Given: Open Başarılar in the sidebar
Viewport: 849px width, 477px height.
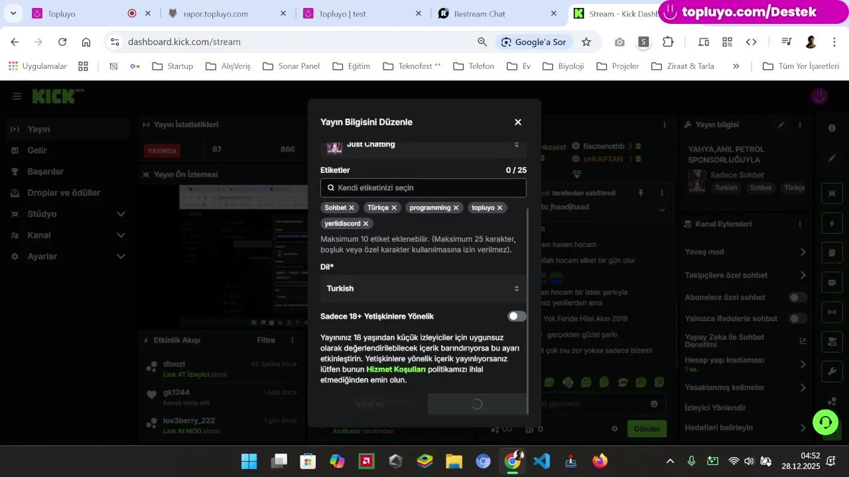Looking at the screenshot, I should point(68,172).
